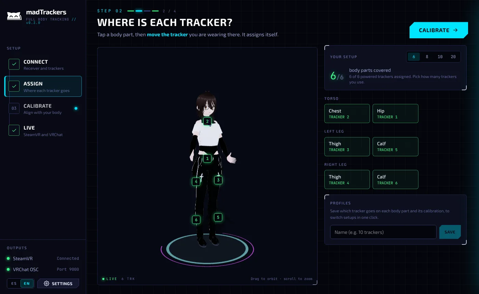479x294 pixels.
Task: Select tracker marker 6 on avatar calf
Action: click(196, 220)
